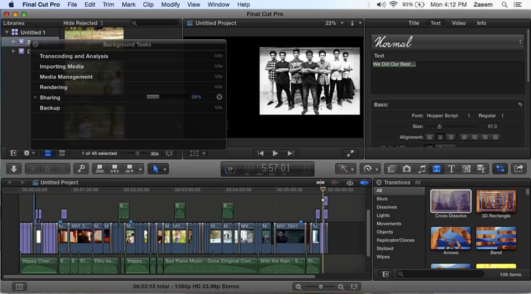Hide the Libraries sidebar in browser
The width and height of the screenshot is (531, 294).
tap(13, 153)
